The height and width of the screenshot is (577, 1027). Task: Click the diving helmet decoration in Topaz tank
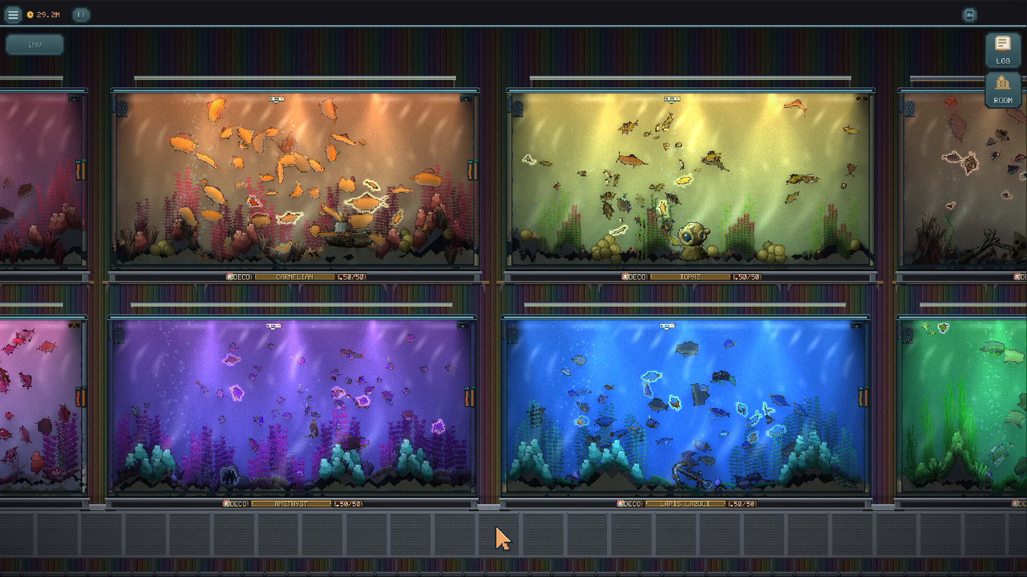tap(694, 241)
